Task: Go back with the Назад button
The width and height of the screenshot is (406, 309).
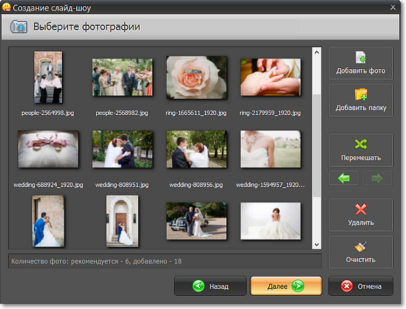Action: click(210, 287)
